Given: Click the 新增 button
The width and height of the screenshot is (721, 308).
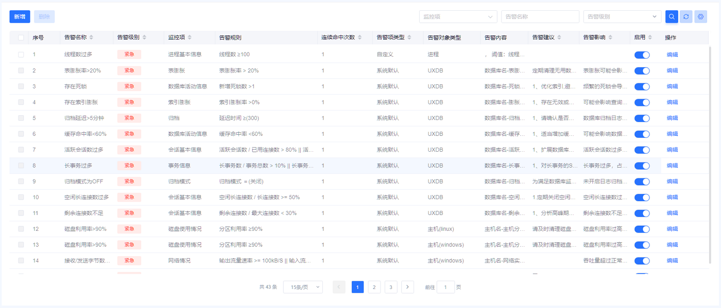Looking at the screenshot, I should [20, 16].
